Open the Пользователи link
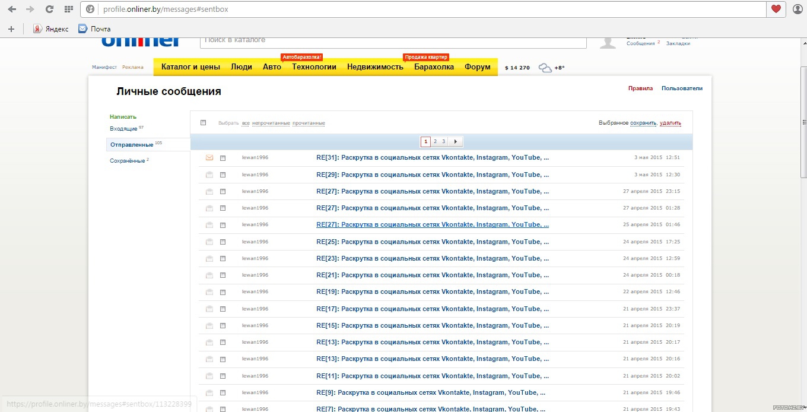Image resolution: width=807 pixels, height=412 pixels. point(682,88)
